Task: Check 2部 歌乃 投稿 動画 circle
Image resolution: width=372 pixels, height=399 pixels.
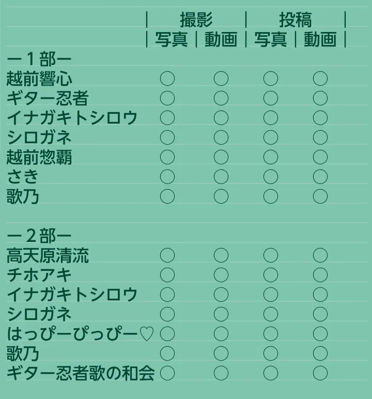Action: tap(320, 353)
